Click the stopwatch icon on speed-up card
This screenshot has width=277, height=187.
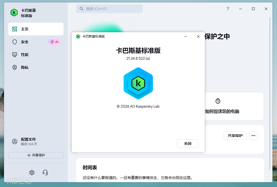point(218,101)
